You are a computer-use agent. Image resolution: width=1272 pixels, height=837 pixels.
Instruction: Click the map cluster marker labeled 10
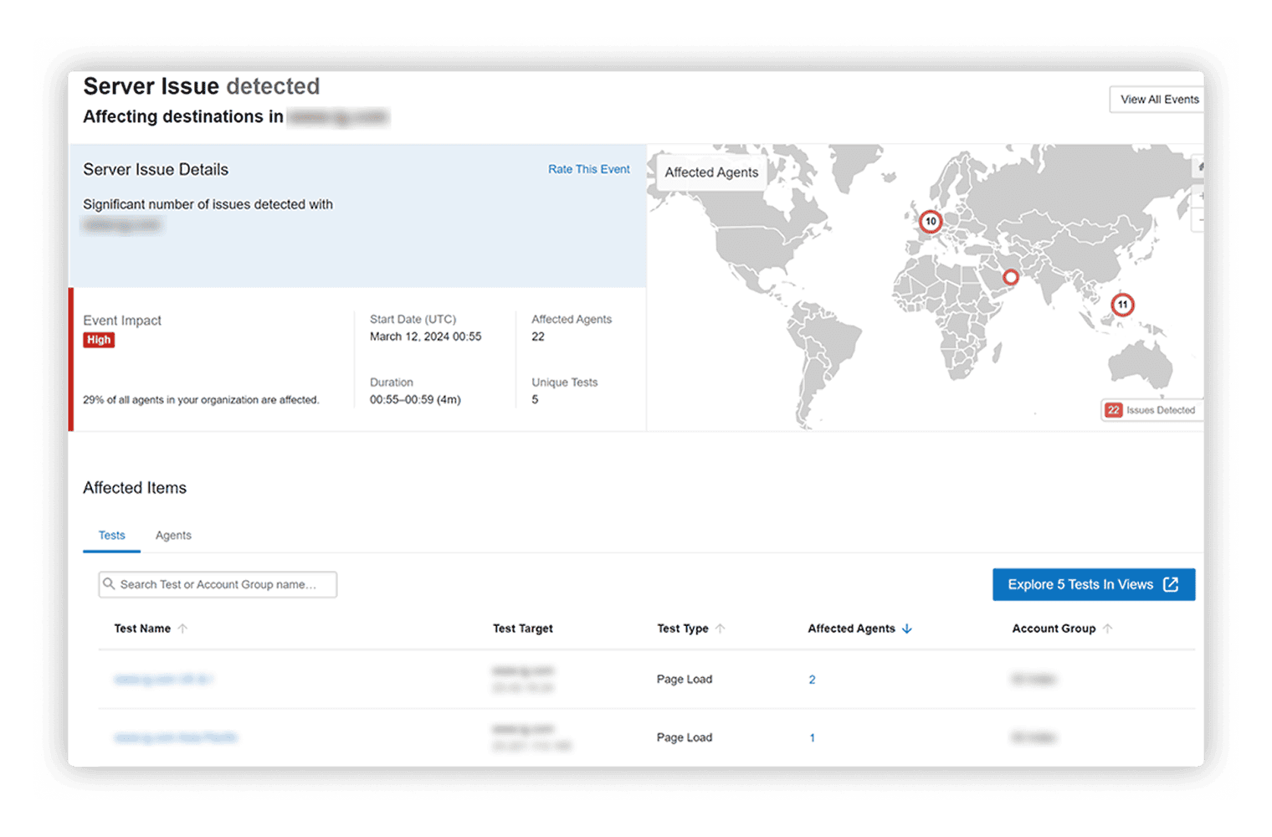(x=930, y=222)
